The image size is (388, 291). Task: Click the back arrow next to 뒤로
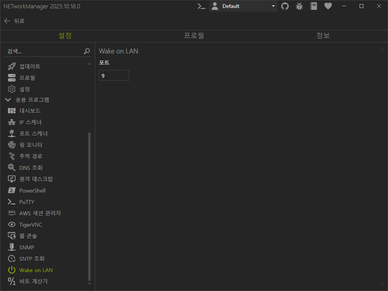pyautogui.click(x=7, y=21)
